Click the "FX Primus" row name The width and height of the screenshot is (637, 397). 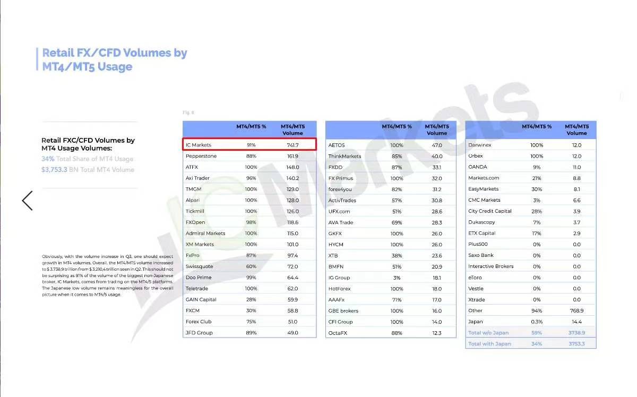coord(340,178)
